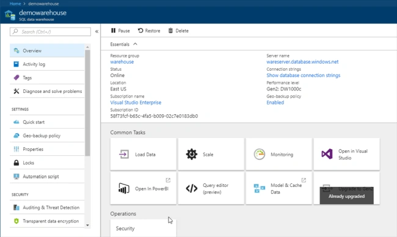The height and width of the screenshot is (237, 397).
Task: Click the sidebar scroll up arrow
Action: pos(87,47)
